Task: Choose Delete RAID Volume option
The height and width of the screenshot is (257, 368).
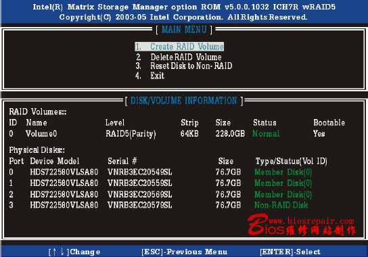Action: 179,57
